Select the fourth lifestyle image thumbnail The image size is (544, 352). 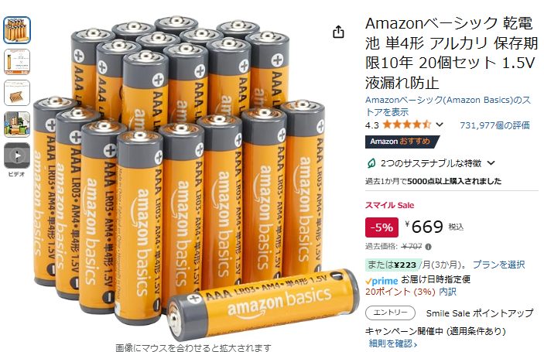point(17,124)
